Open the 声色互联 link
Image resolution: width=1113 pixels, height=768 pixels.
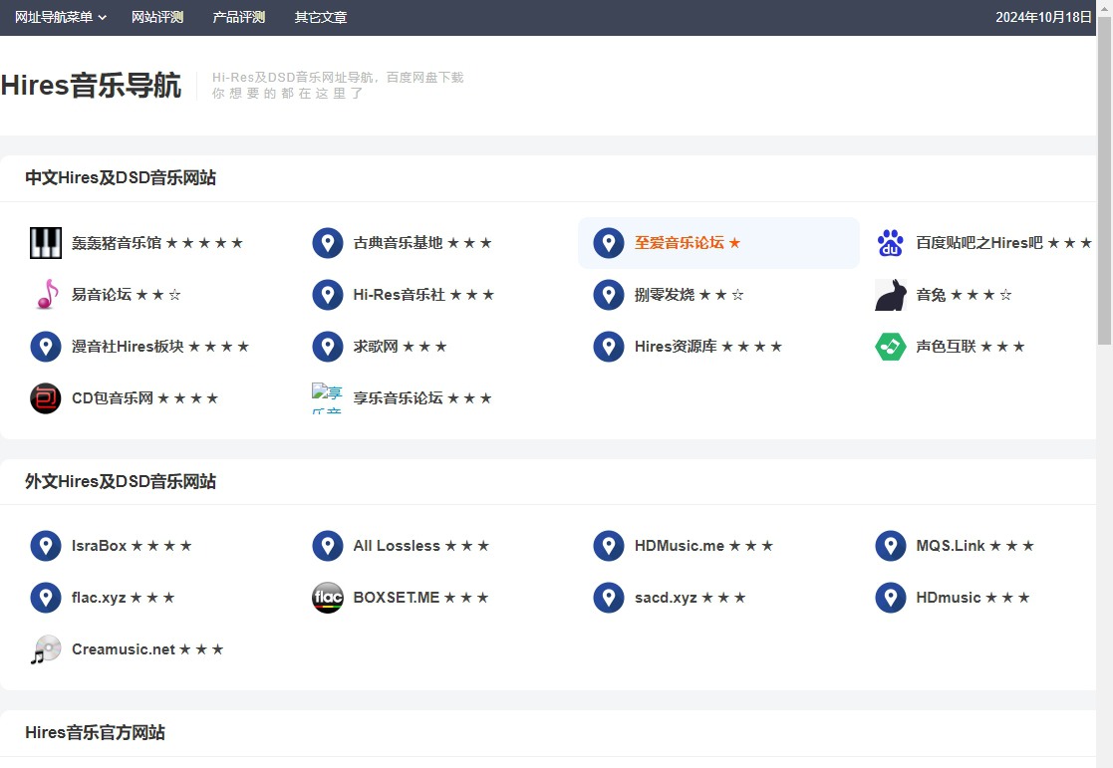971,347
